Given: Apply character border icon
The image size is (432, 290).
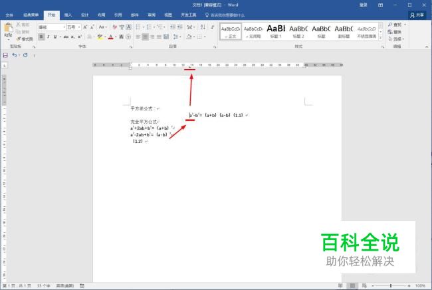Looking at the screenshot, I should click(x=128, y=27).
